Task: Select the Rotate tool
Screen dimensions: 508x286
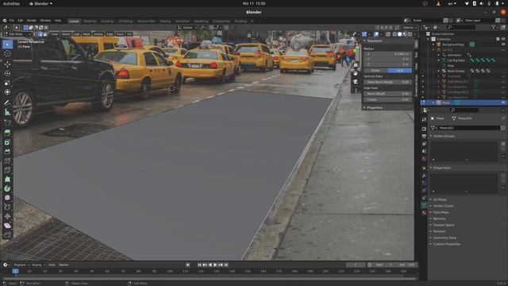Action: [7, 74]
